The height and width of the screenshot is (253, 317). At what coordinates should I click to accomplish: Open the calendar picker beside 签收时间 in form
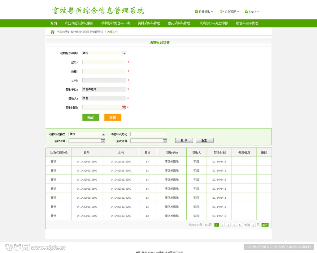pyautogui.click(x=124, y=107)
